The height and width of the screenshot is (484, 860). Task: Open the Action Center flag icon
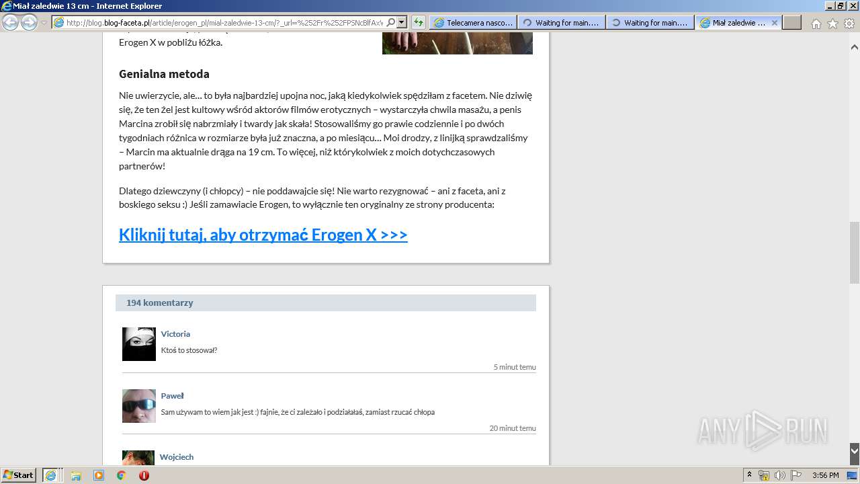click(x=795, y=475)
